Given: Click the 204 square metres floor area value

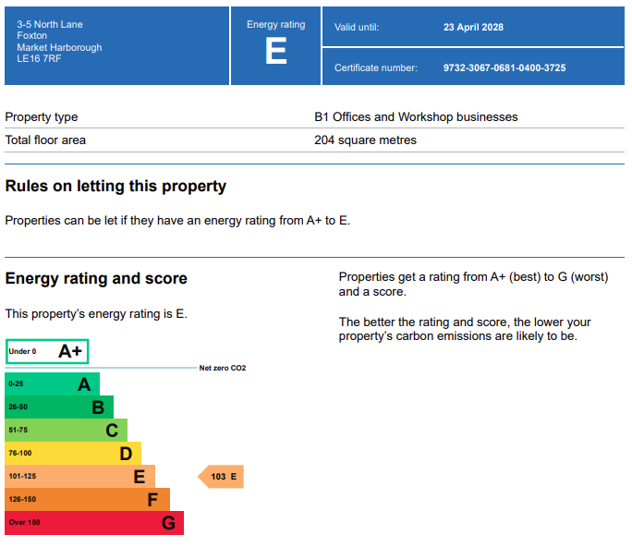Looking at the screenshot, I should pyautogui.click(x=365, y=140).
